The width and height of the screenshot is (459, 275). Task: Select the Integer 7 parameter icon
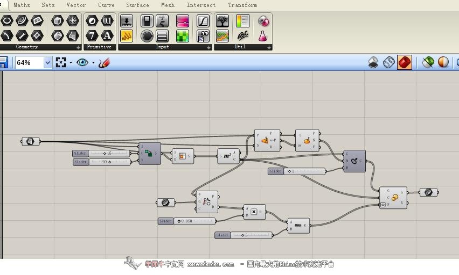coord(92,35)
